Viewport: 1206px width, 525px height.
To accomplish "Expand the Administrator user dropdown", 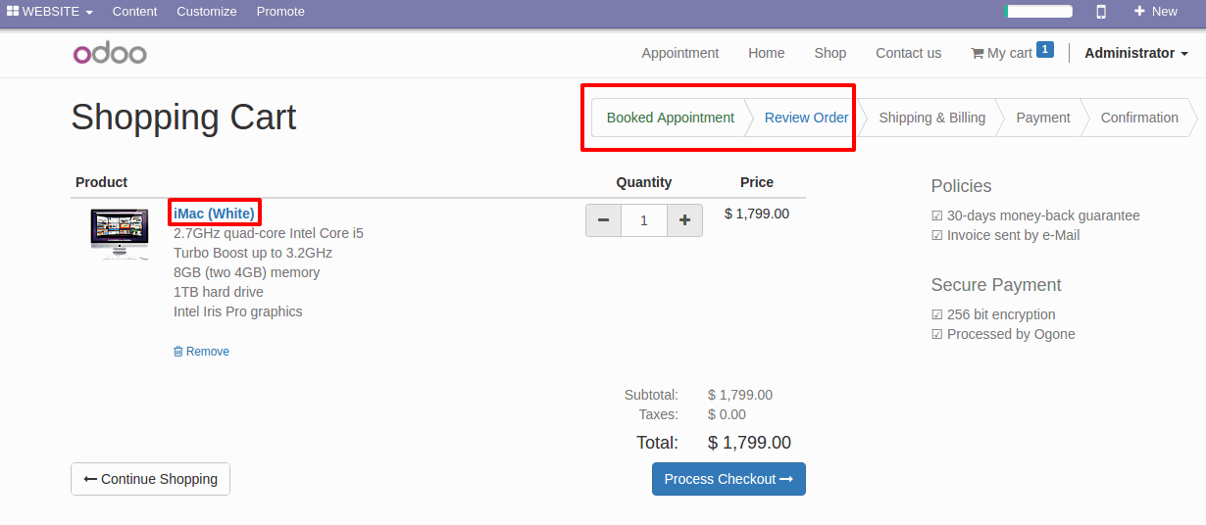I will (1136, 53).
